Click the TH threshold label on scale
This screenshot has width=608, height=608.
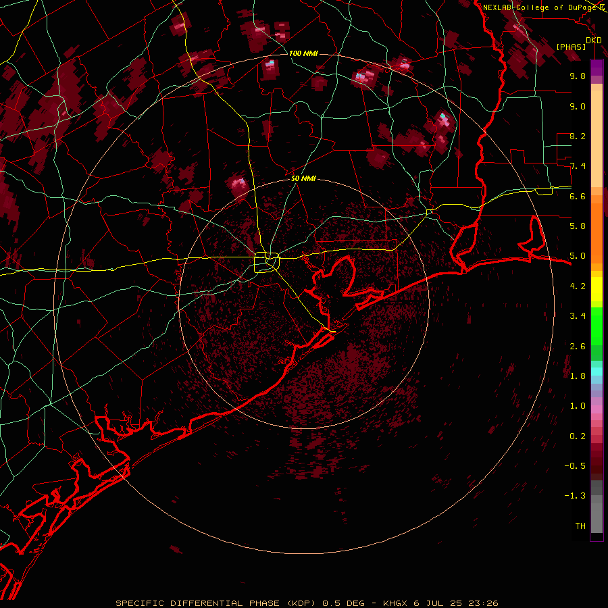580,526
